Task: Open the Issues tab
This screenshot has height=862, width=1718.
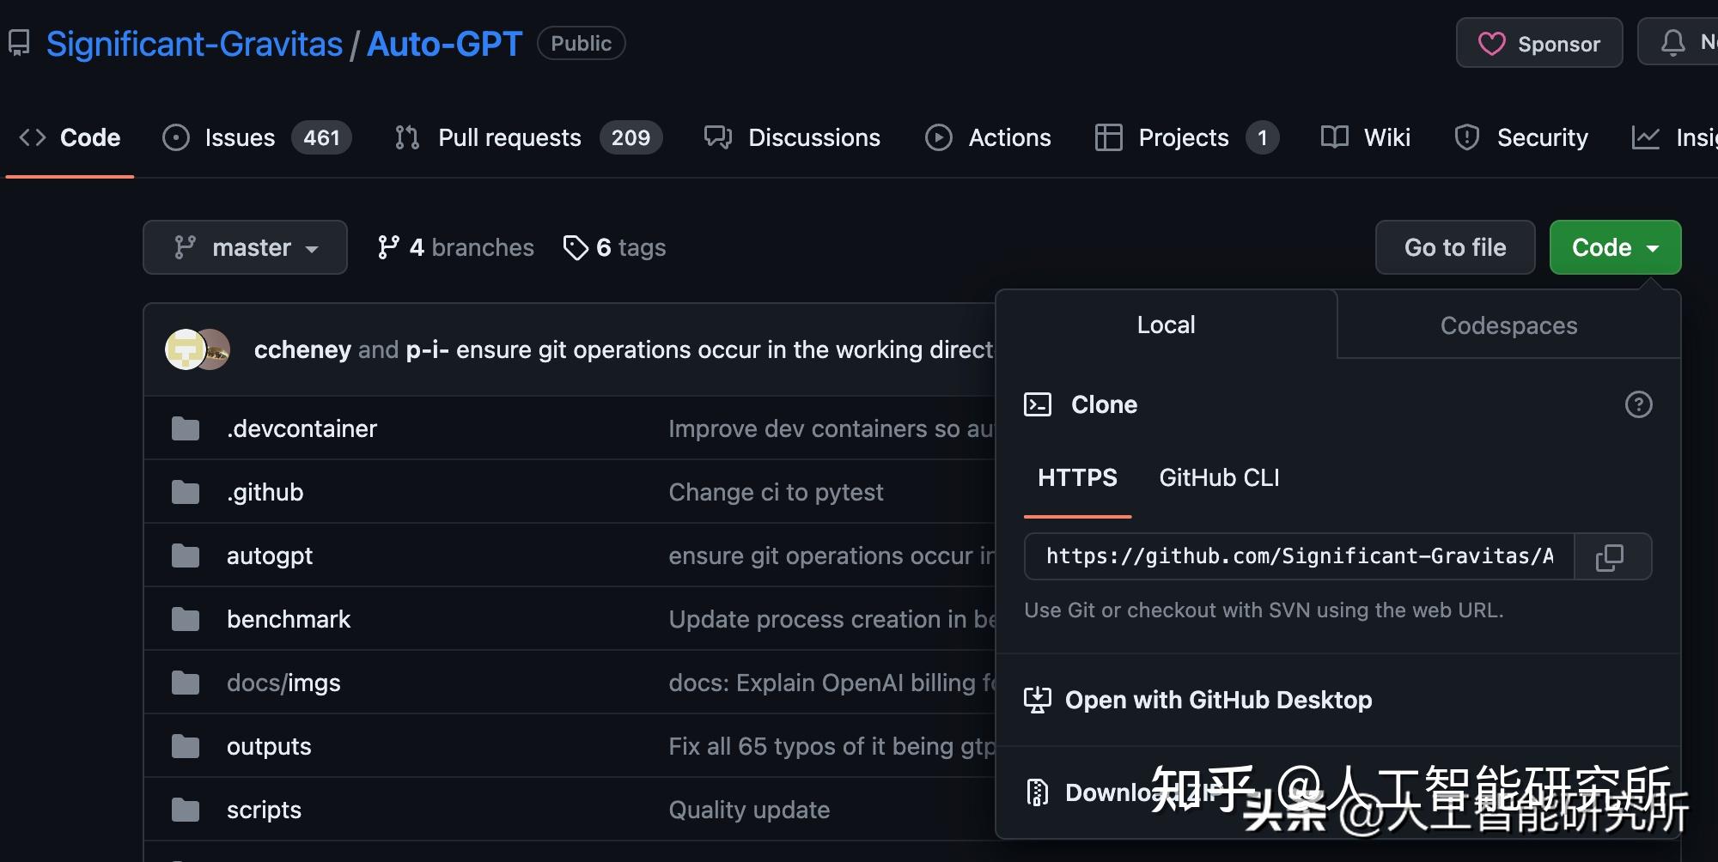Action: 257,137
